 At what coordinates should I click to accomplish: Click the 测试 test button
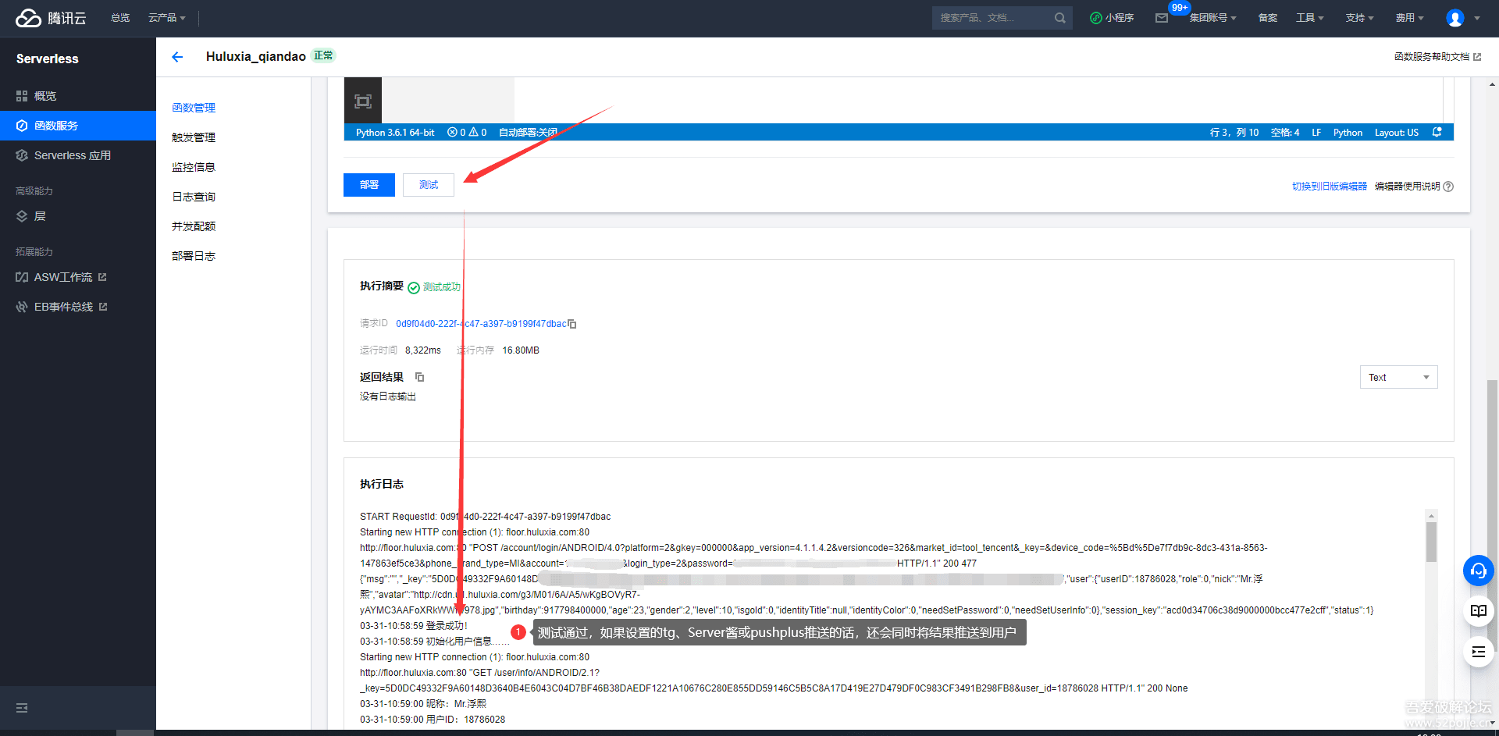coord(429,185)
